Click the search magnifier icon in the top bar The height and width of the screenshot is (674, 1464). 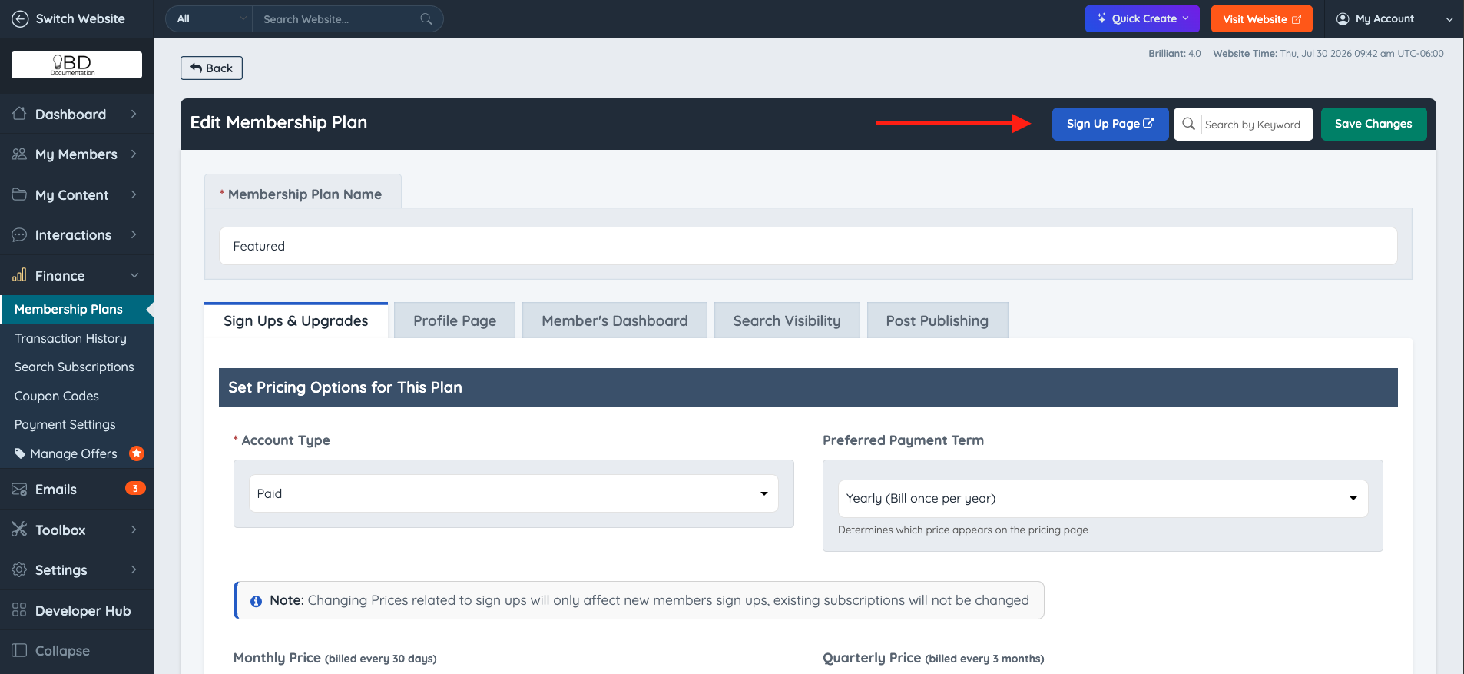pyautogui.click(x=426, y=18)
